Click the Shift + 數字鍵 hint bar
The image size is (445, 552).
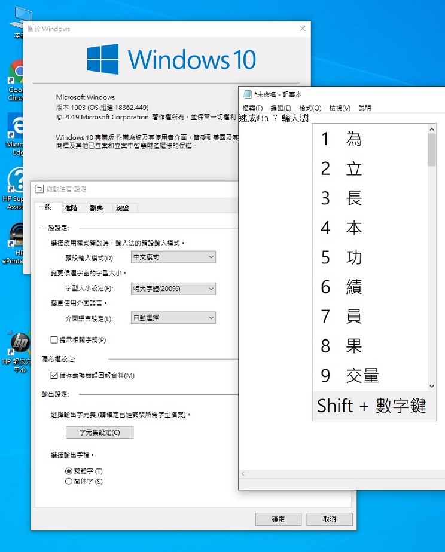374,406
